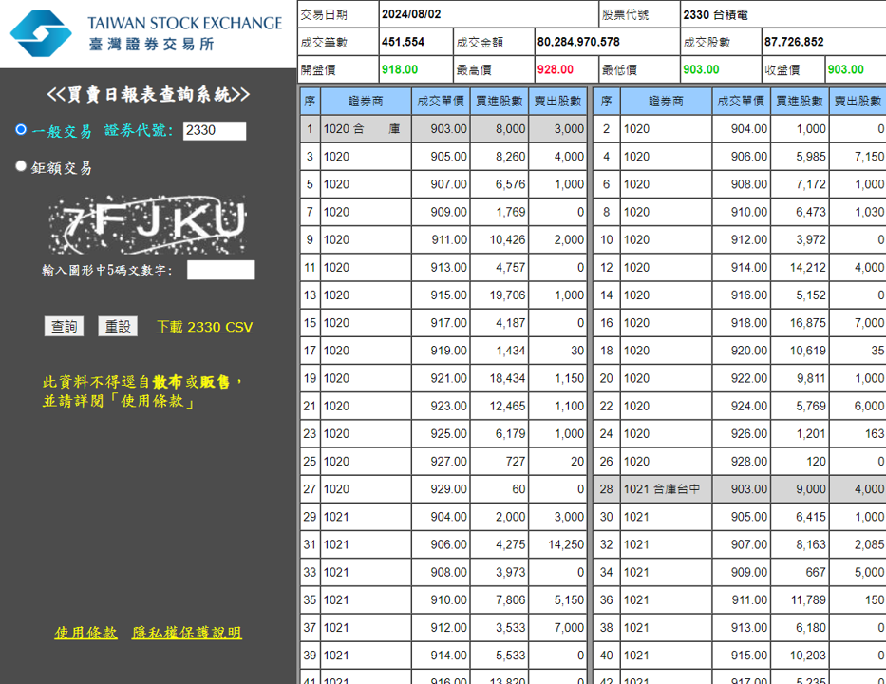The height and width of the screenshot is (684, 886).
Task: Click the 1020 合 庫 broker cell
Action: (x=366, y=129)
